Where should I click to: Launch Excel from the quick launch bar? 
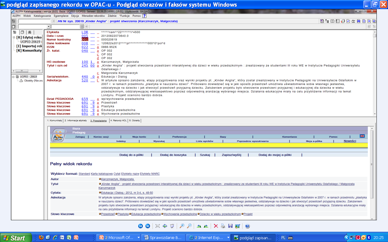[69, 237]
